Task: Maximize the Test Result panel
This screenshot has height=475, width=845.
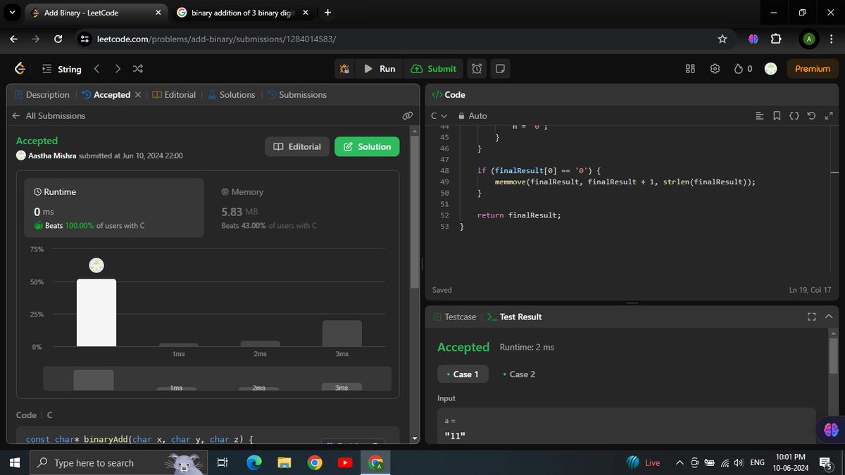Action: [x=811, y=317]
